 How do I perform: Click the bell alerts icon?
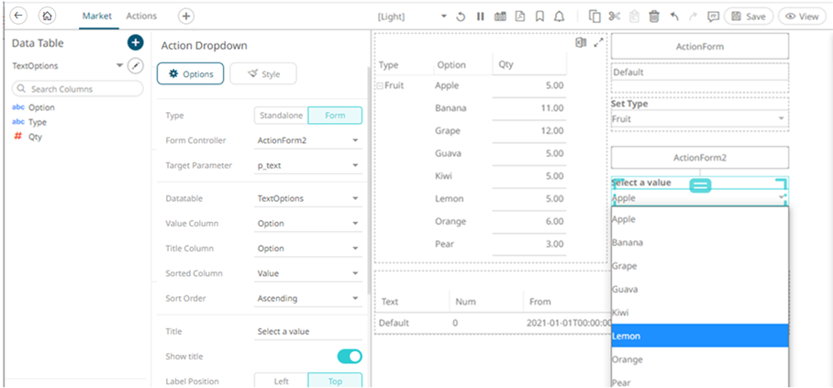click(x=560, y=17)
